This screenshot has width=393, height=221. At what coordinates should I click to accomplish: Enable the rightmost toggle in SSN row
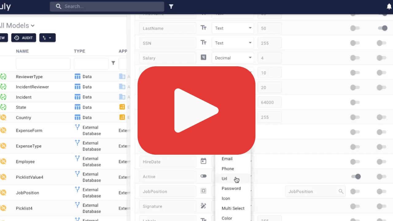[381, 43]
